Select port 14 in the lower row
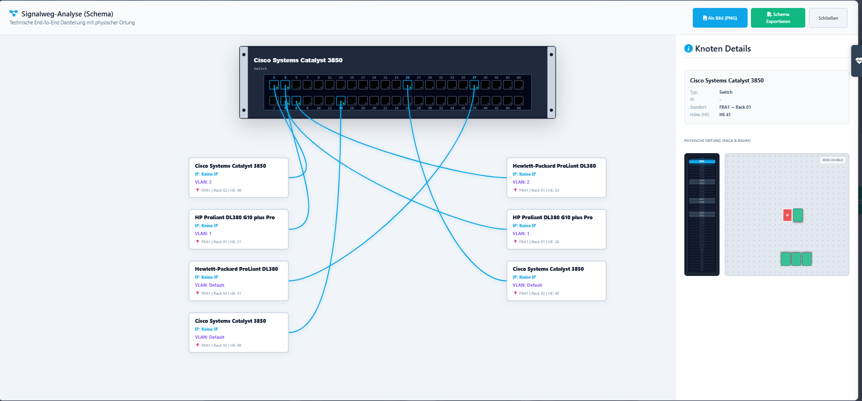Image resolution: width=862 pixels, height=401 pixels. pyautogui.click(x=341, y=101)
